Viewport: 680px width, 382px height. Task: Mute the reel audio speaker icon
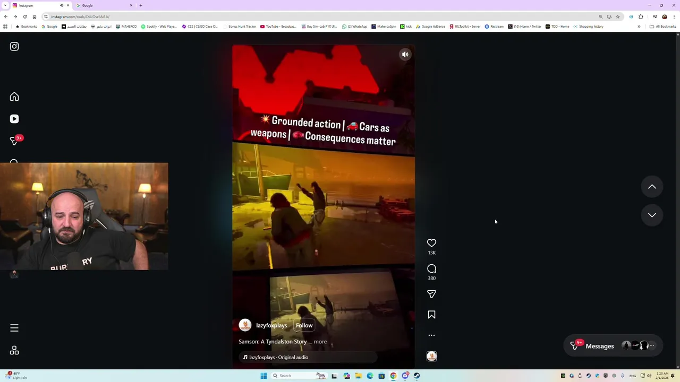pyautogui.click(x=405, y=54)
